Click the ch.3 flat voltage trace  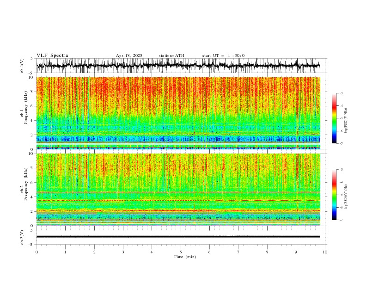[178, 237]
